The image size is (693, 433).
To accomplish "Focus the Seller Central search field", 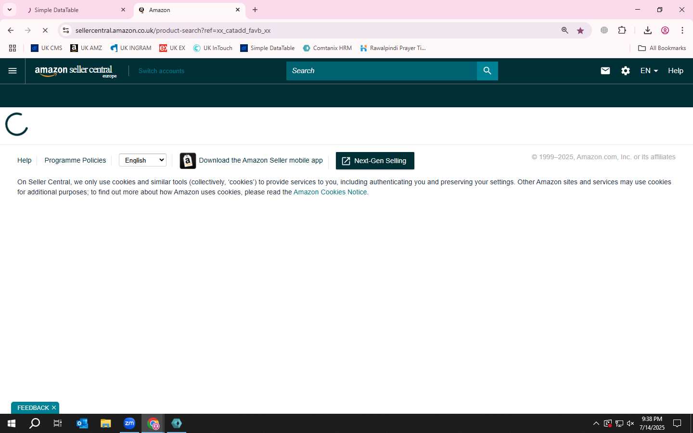I will coord(381,71).
